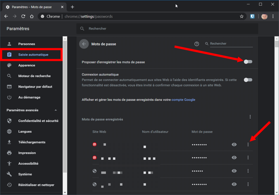Screen dimensions: 279x195
Task: Click the back arrow beside Mots de passe
Action: (x=84, y=44)
